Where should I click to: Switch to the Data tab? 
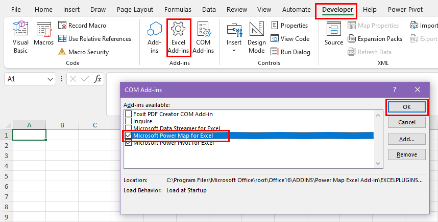pyautogui.click(x=209, y=10)
